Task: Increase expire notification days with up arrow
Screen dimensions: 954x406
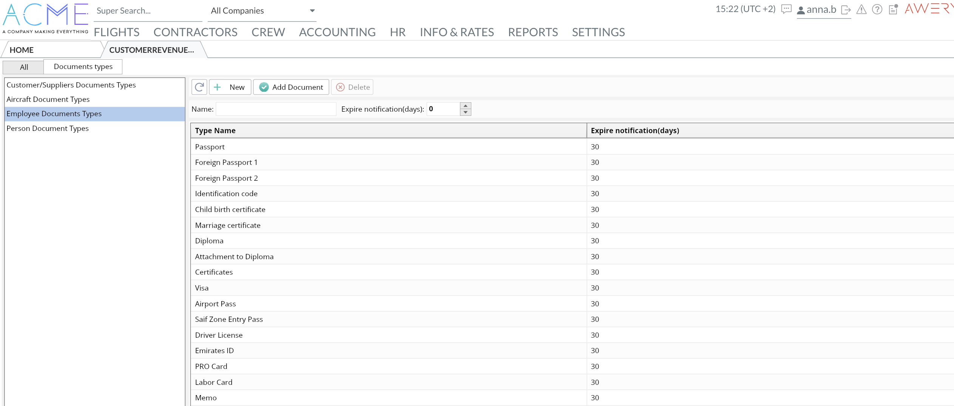Action: click(466, 106)
